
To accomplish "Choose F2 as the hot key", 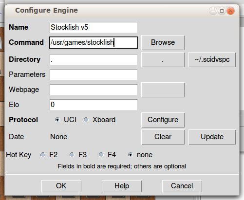I will click(x=43, y=155).
